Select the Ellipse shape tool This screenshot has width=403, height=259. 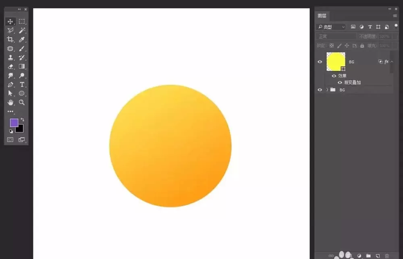pos(22,93)
